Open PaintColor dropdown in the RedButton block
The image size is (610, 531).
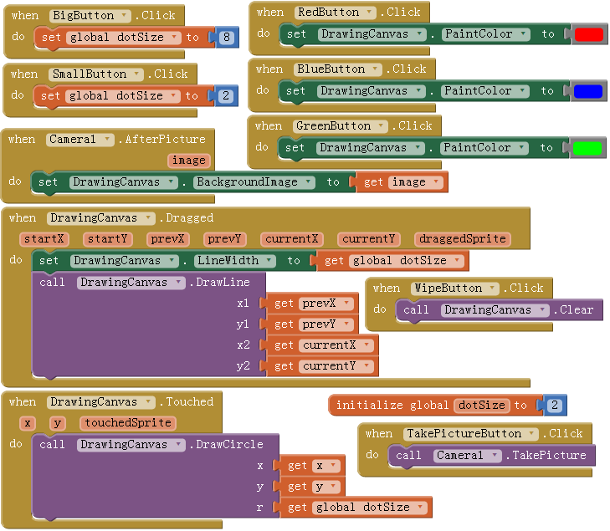(x=523, y=34)
